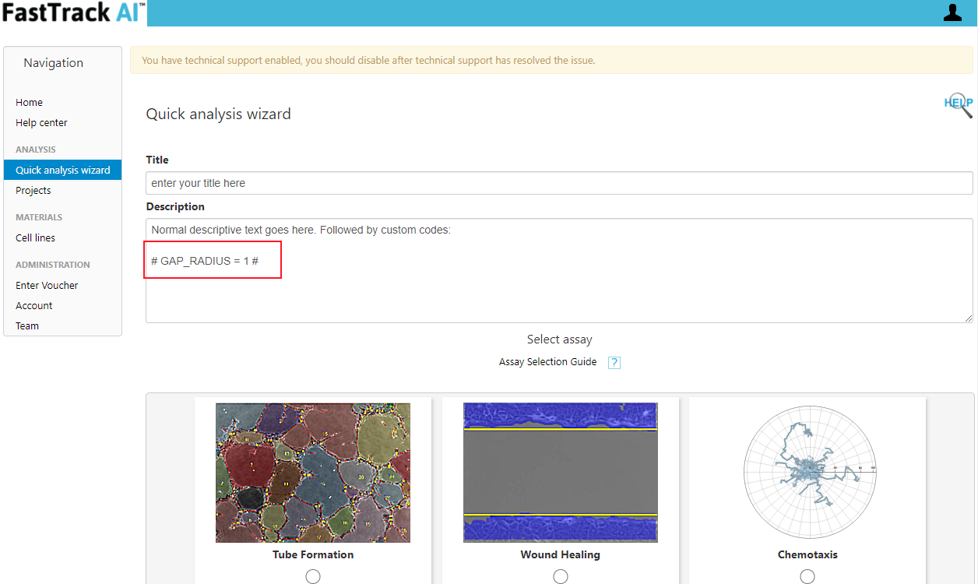Open the Cell lines page
The height and width of the screenshot is (584, 978).
35,237
